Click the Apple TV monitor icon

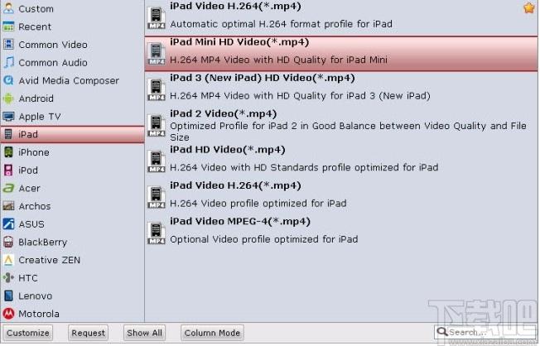tap(8, 117)
